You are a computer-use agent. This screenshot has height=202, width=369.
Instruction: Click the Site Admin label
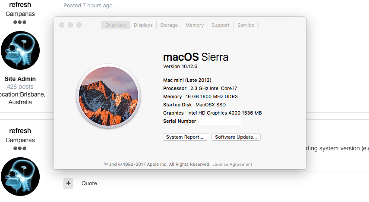20,79
